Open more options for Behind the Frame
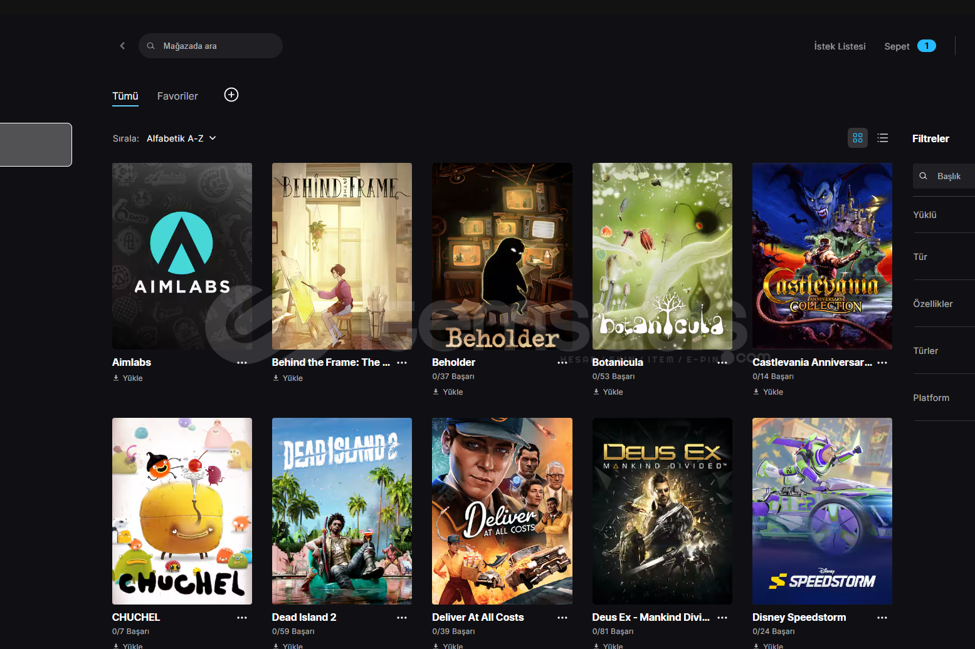The image size is (975, 649). pyautogui.click(x=402, y=363)
